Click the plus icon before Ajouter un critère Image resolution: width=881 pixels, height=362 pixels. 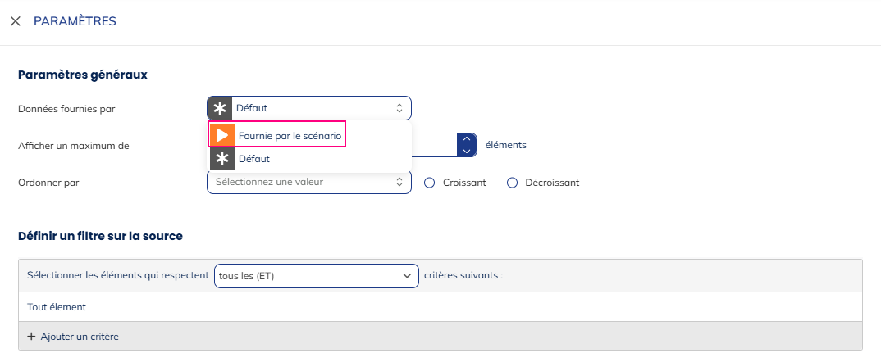pyautogui.click(x=32, y=337)
